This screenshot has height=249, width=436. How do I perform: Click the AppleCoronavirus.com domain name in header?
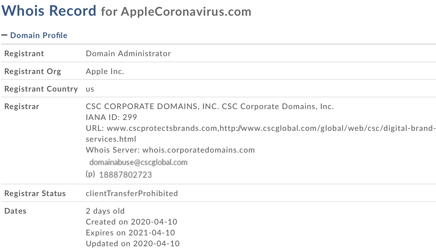[x=186, y=12]
